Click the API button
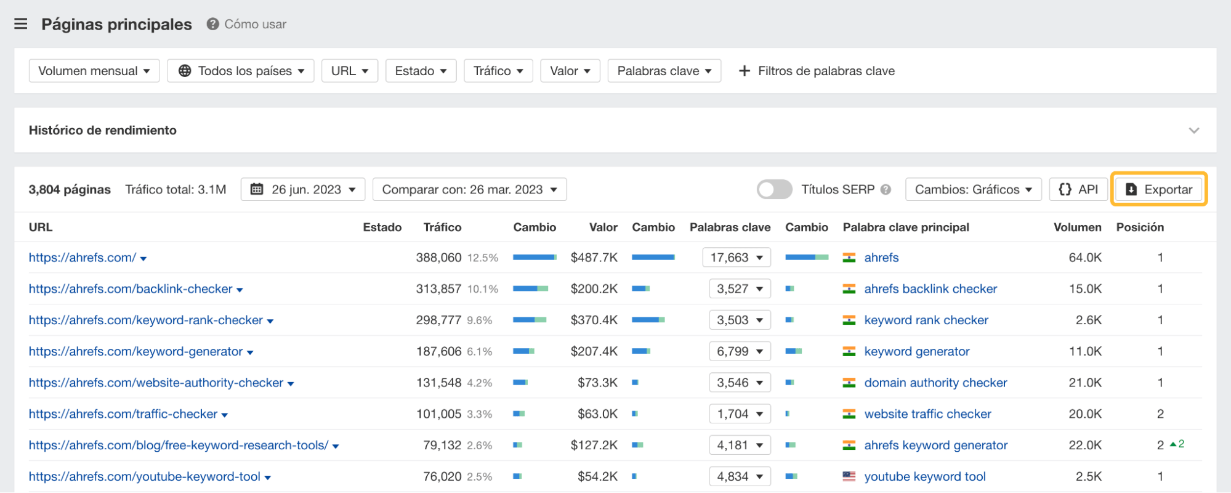Image resolution: width=1231 pixels, height=493 pixels. (x=1078, y=189)
